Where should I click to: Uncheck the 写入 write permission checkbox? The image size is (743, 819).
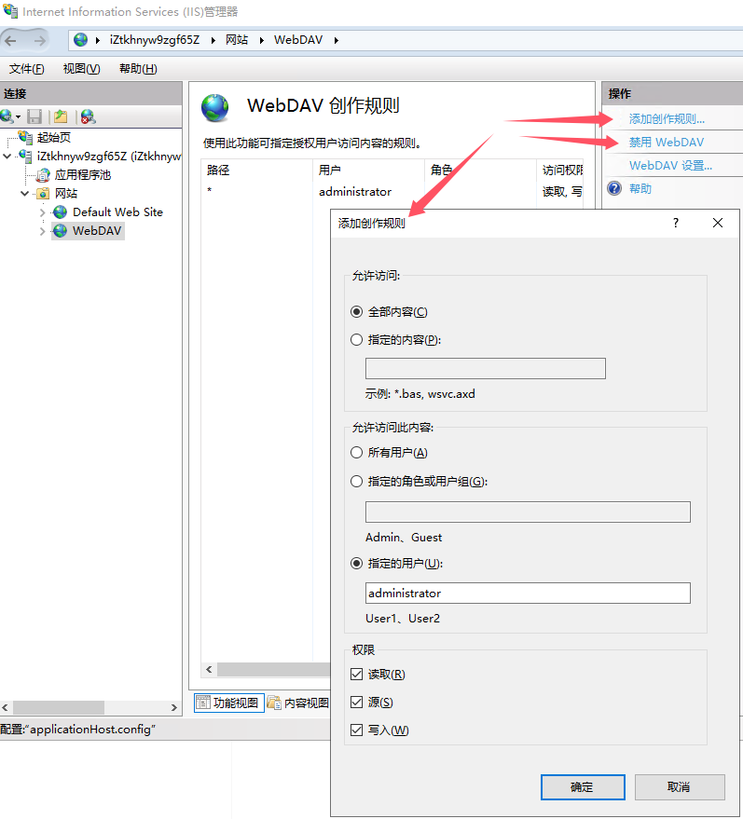[356, 730]
